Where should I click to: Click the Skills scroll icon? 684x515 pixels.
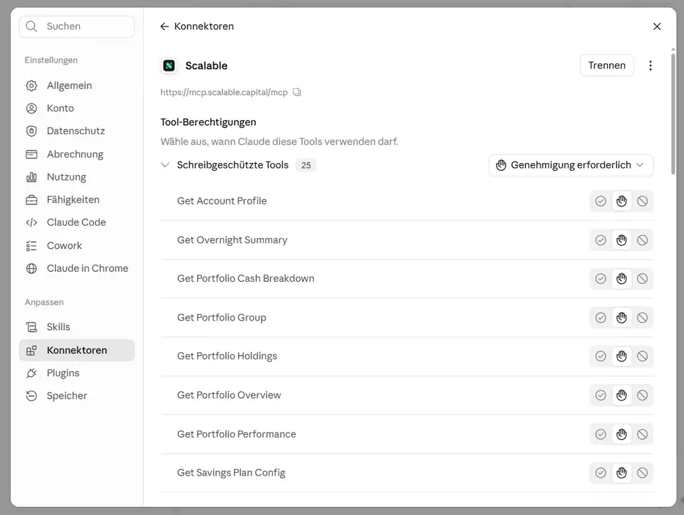tap(31, 327)
